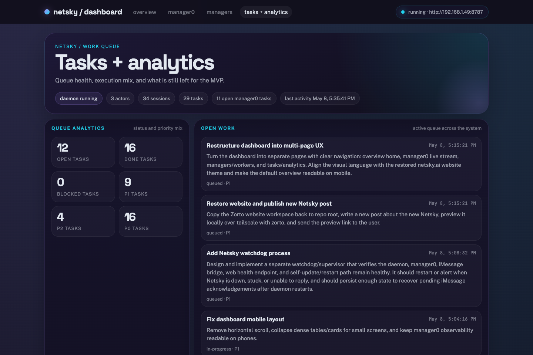Open the managers tab
Viewport: 533px width, 355px height.
[x=219, y=12]
